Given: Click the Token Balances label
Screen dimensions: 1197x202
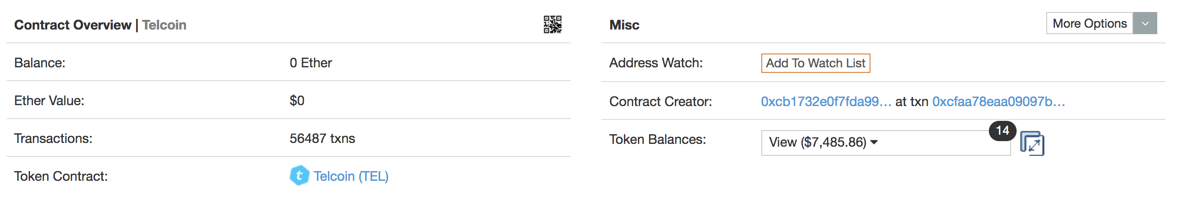Looking at the screenshot, I should pos(657,139).
